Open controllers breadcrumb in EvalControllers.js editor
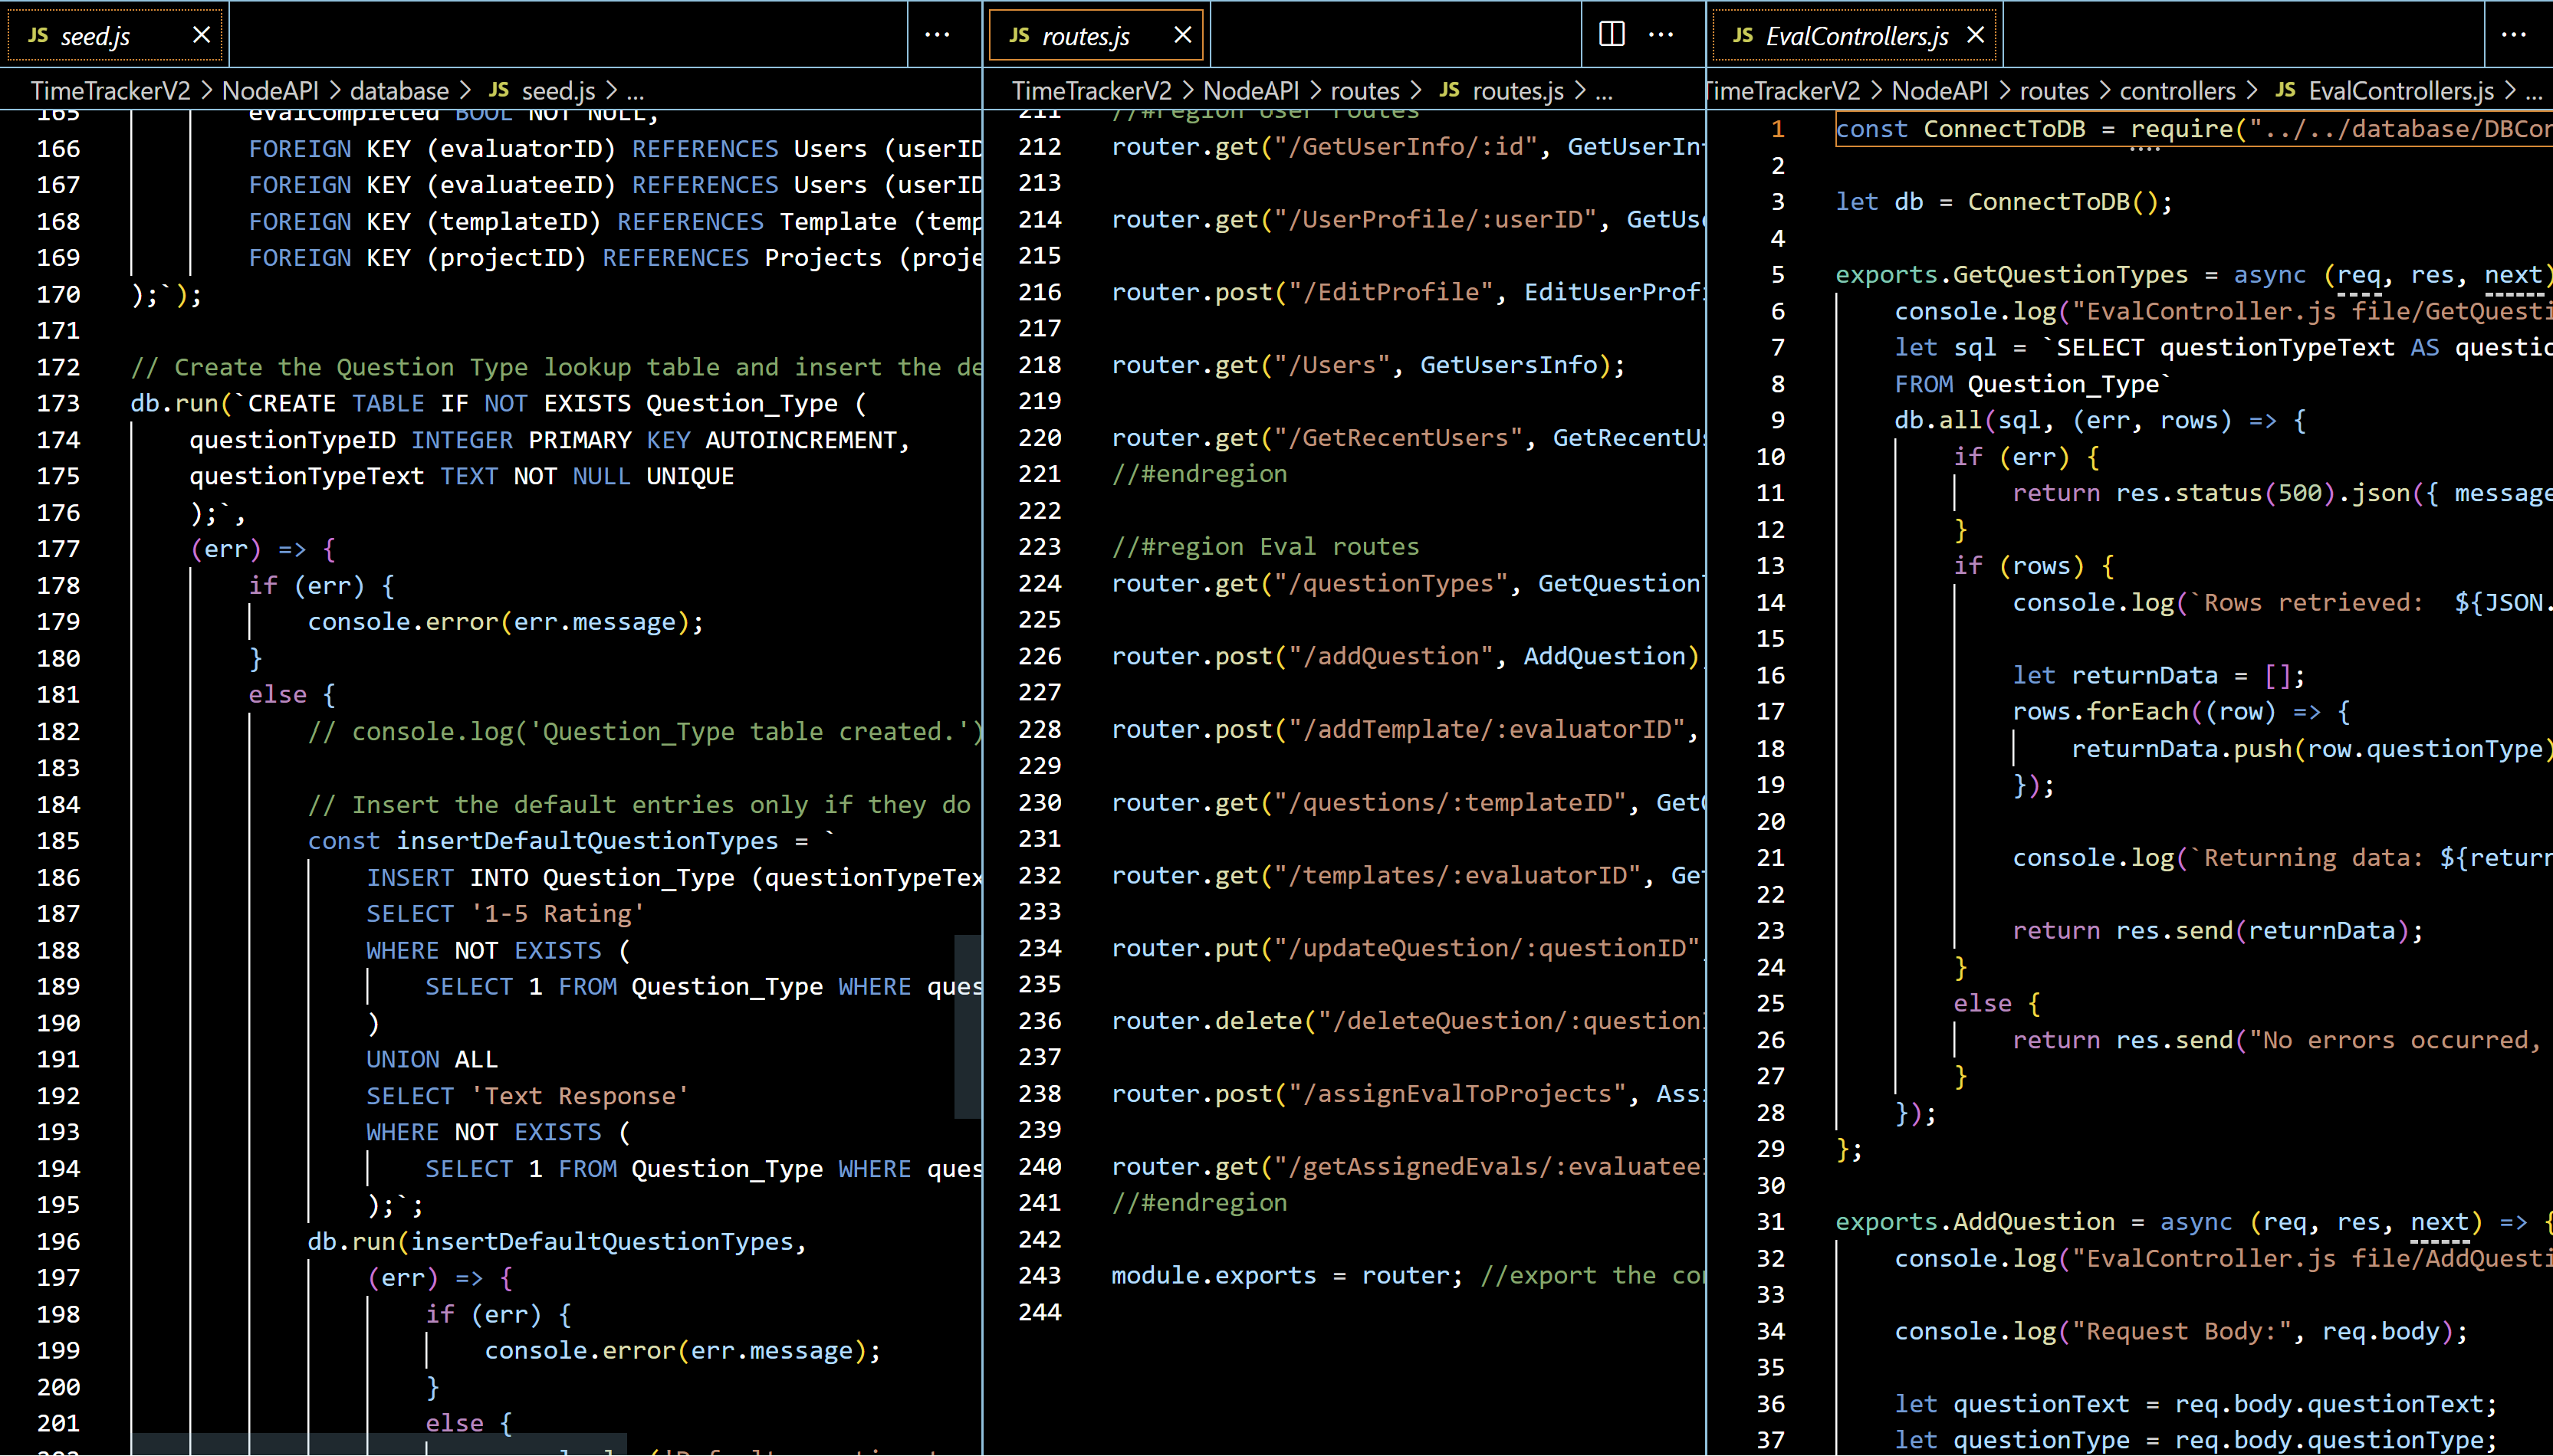This screenshot has width=2553, height=1456. click(2177, 91)
